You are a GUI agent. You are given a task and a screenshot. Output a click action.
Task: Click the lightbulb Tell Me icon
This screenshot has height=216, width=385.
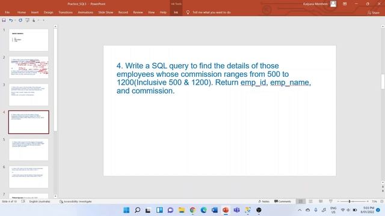(x=188, y=12)
